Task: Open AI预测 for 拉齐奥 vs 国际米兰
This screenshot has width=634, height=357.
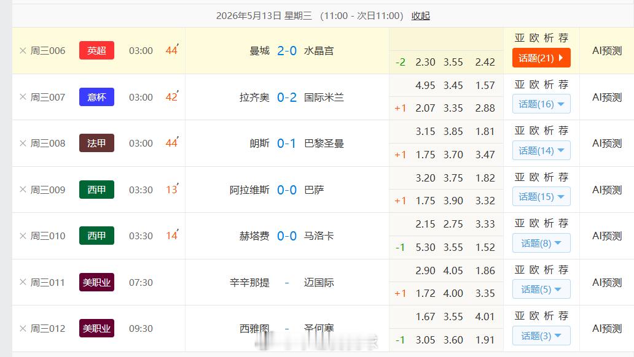Action: 607,97
